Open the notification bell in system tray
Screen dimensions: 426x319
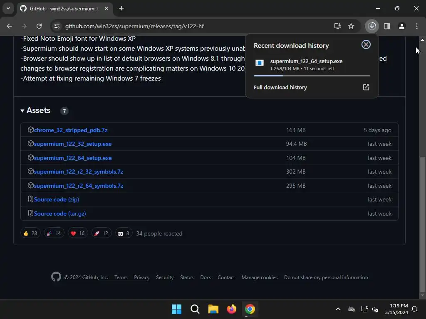[415, 309]
